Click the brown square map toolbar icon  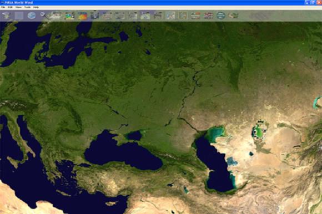pos(183,16)
